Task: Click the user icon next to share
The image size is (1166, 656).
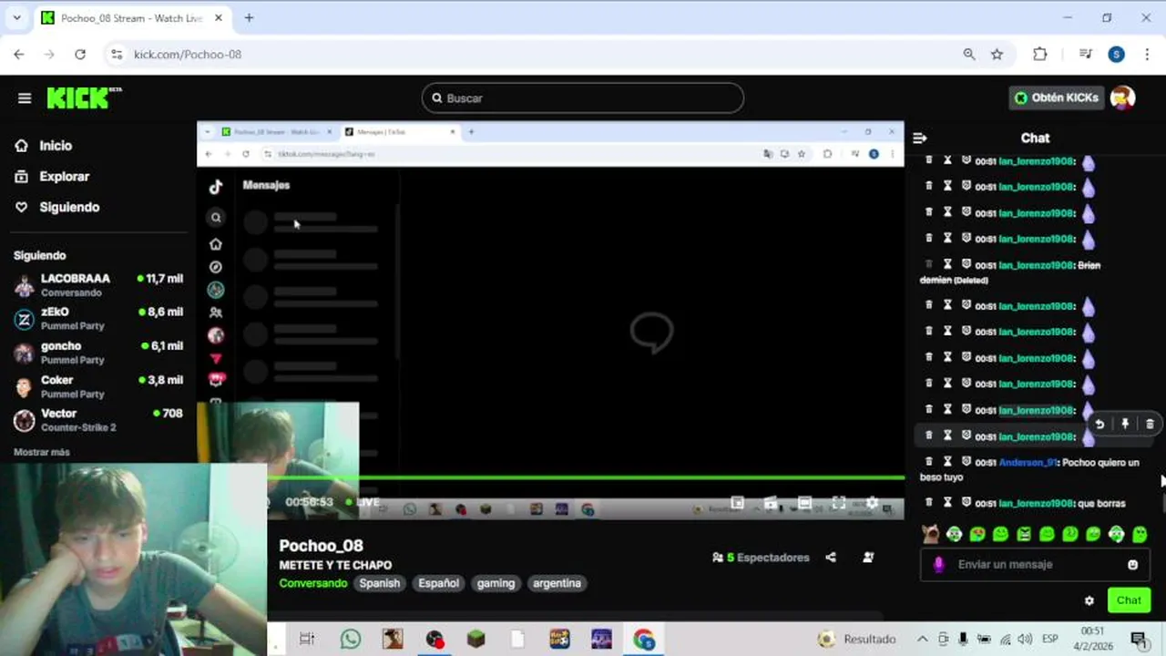Action: (868, 558)
